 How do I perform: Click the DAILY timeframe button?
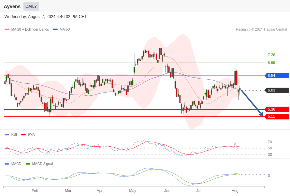(31, 6)
